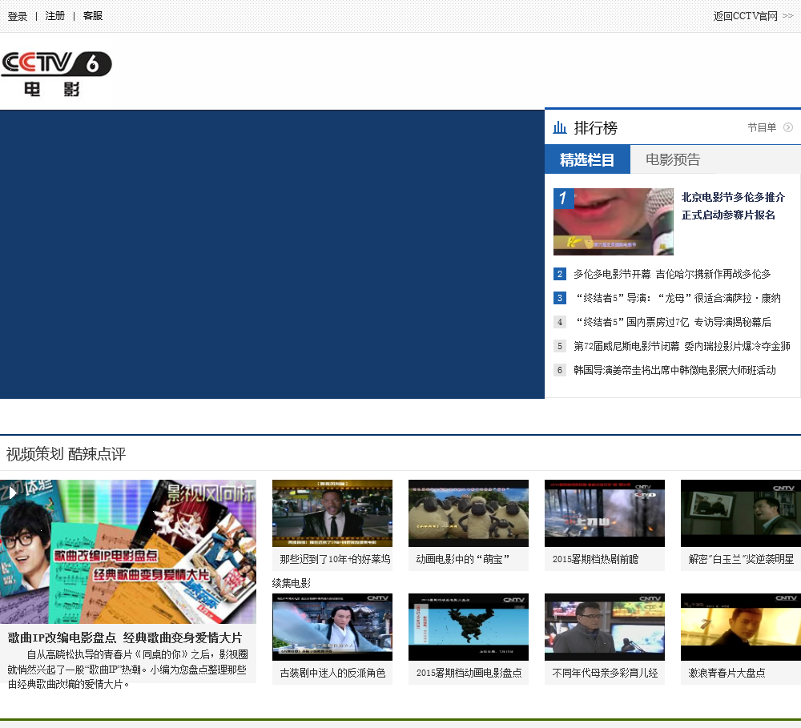801x728 pixels.
Task: Click the rank 3 number badge
Action: (560, 298)
